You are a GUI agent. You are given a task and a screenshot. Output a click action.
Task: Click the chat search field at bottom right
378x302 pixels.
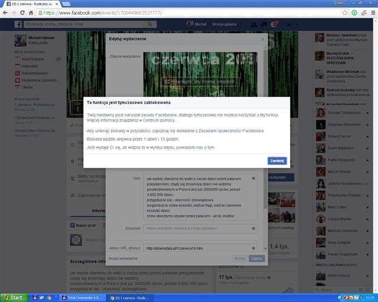(336, 290)
